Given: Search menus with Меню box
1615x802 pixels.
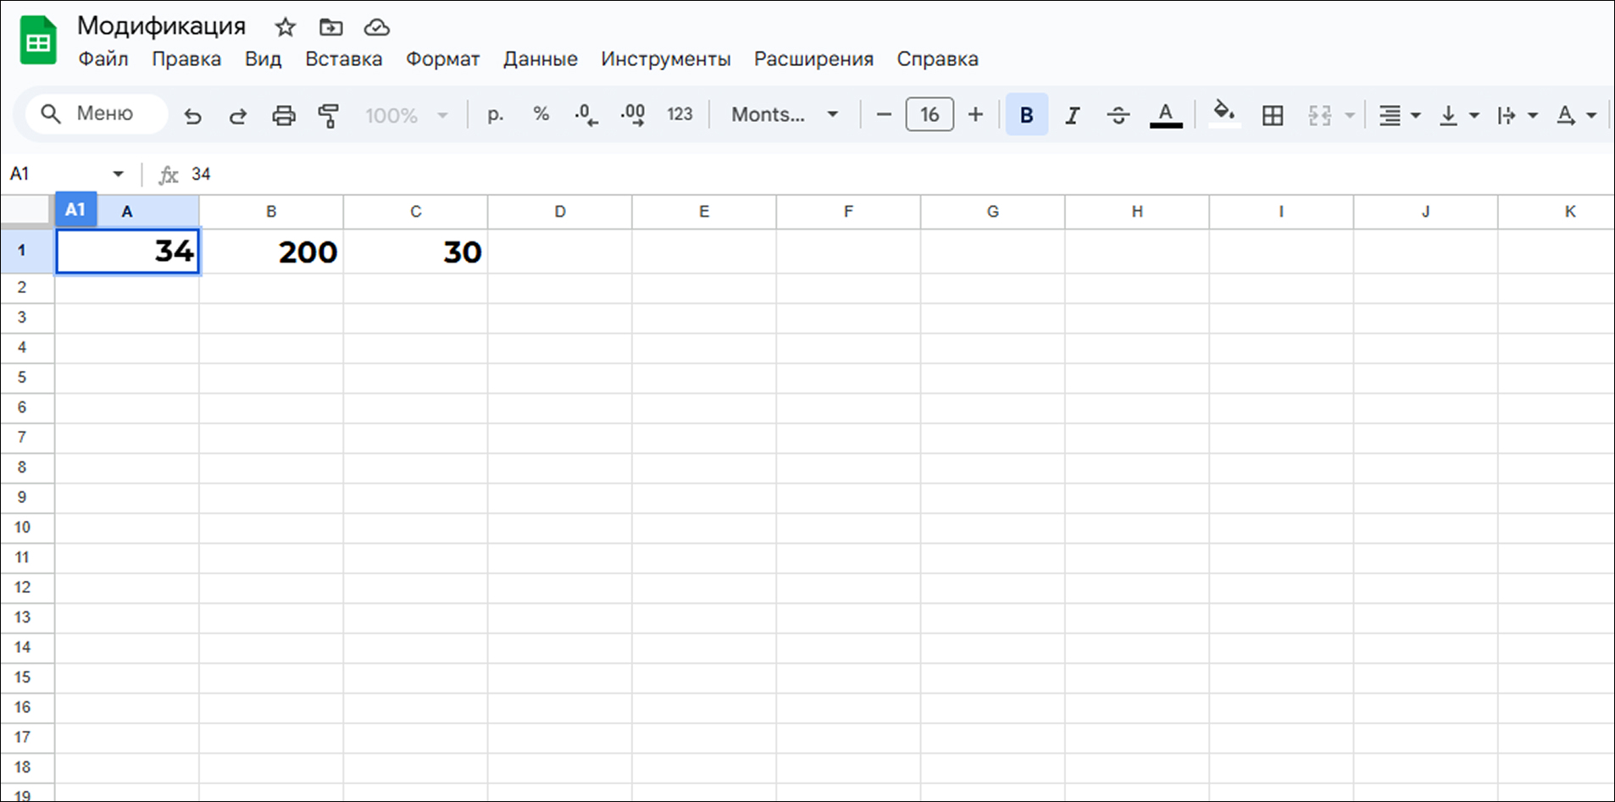Looking at the screenshot, I should click(97, 114).
